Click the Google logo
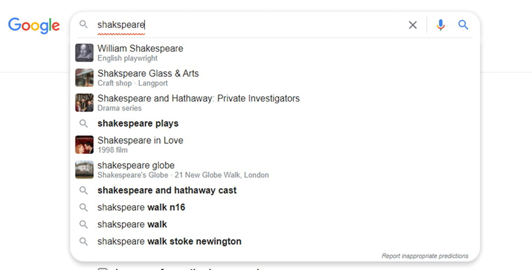This screenshot has height=270, width=532. click(34, 25)
